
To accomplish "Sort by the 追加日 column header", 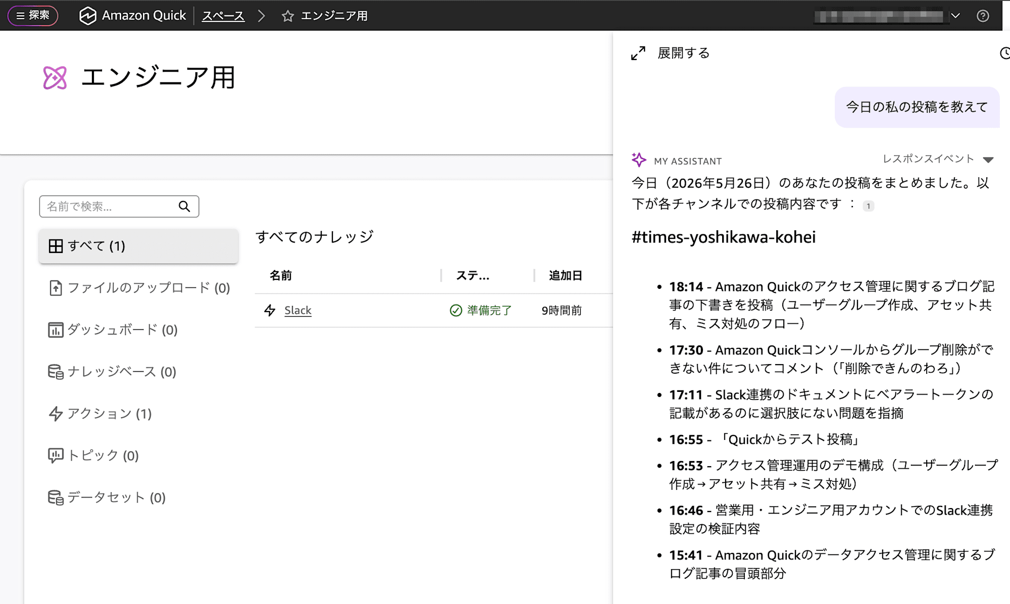I will click(566, 275).
